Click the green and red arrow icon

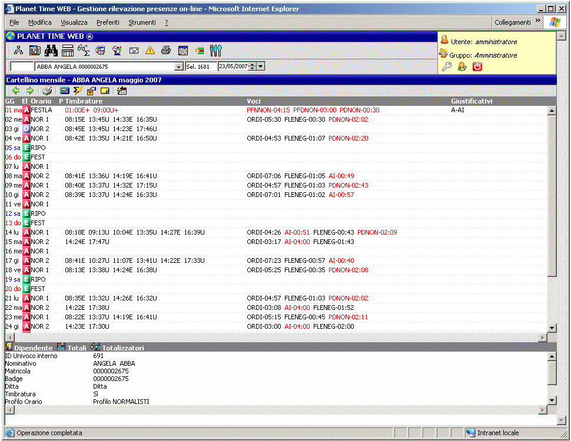pyautogui.click(x=200, y=51)
